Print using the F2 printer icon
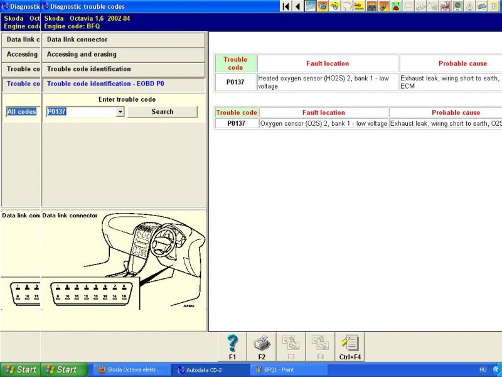The height and width of the screenshot is (377, 502). 262,347
